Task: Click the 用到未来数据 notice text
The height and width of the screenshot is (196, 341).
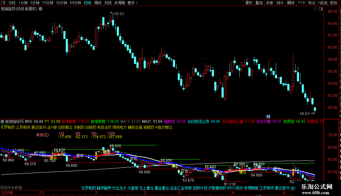Action: pyautogui.click(x=11, y=188)
